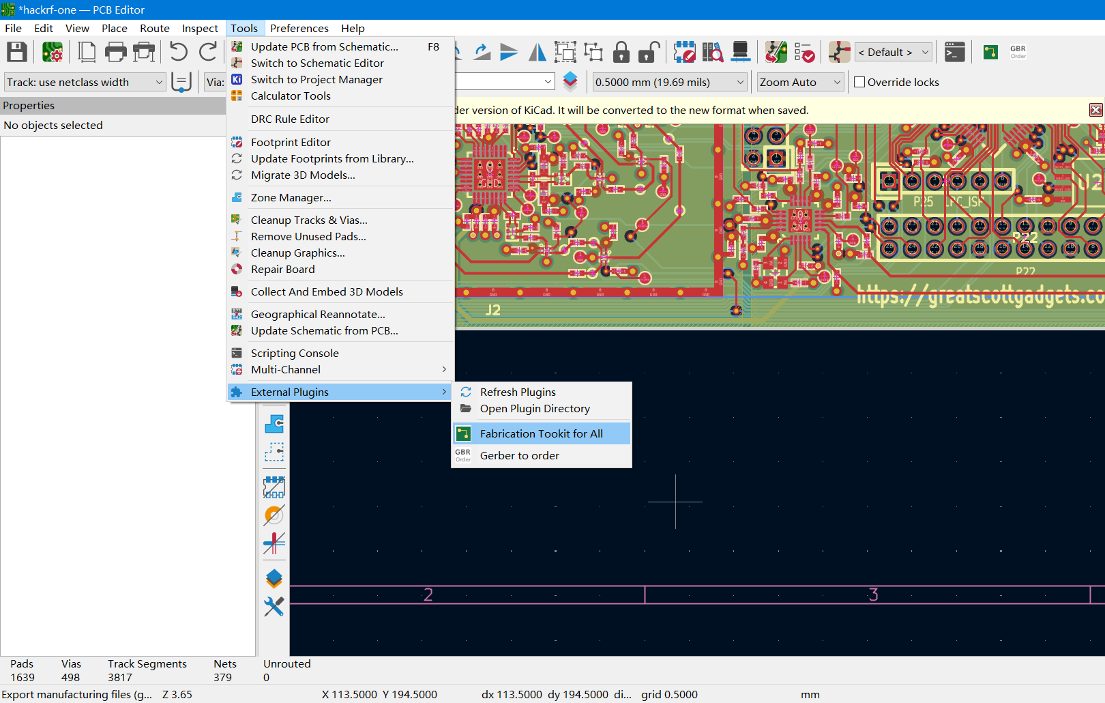Toggle via outline sketch mode icon

(x=274, y=515)
